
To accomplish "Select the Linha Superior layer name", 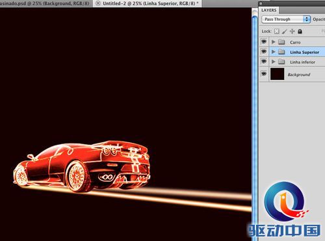I will [x=304, y=52].
